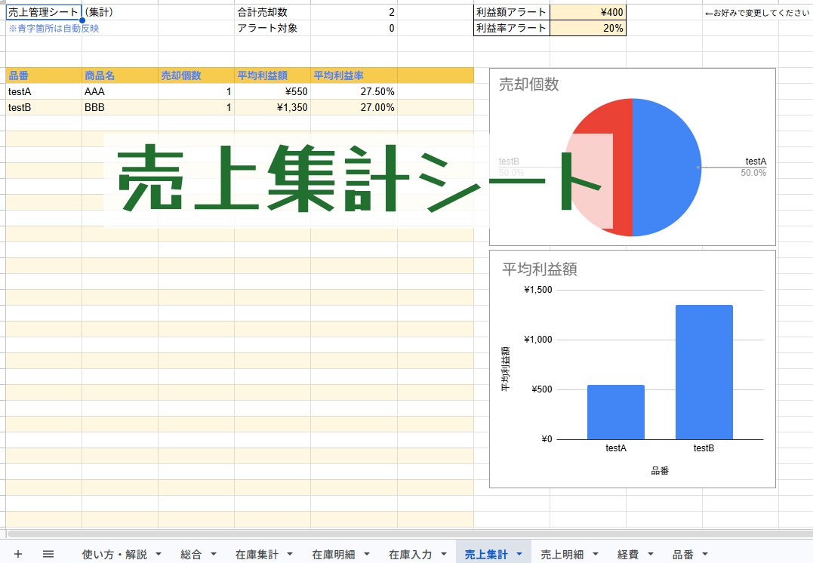Viewport: 813px width, 563px height.
Task: Select the active 売上集計 tab
Action: pyautogui.click(x=486, y=554)
